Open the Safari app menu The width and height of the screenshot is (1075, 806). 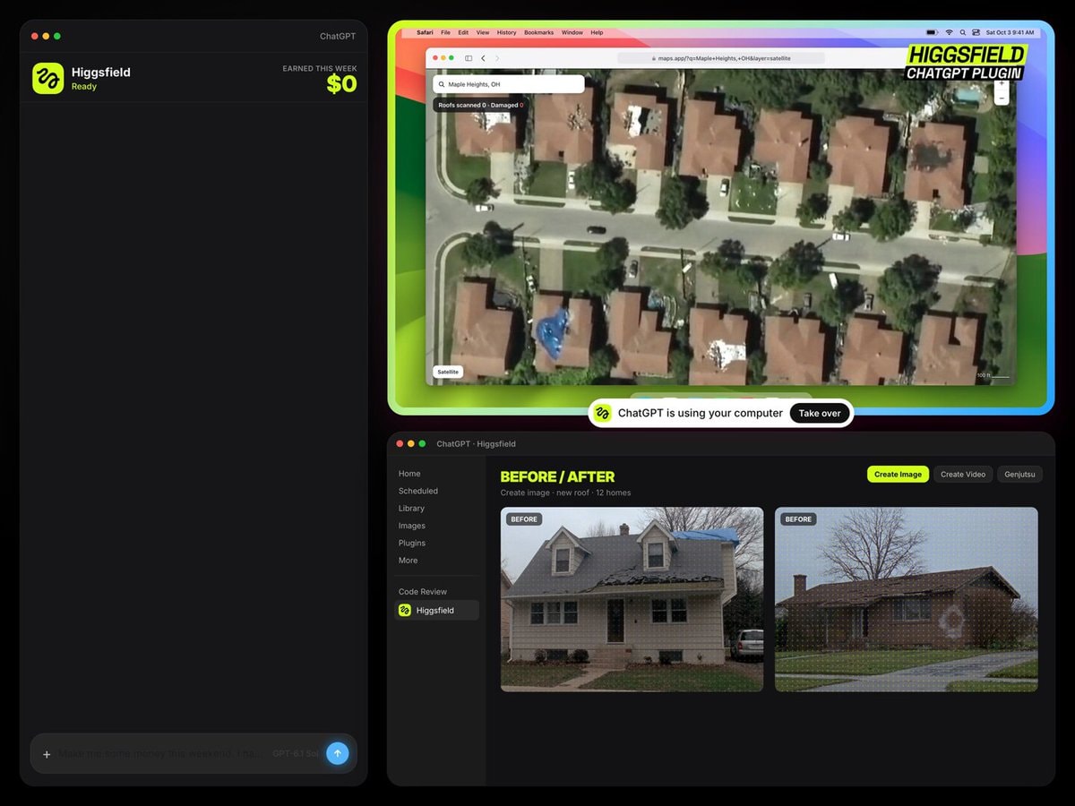(425, 32)
